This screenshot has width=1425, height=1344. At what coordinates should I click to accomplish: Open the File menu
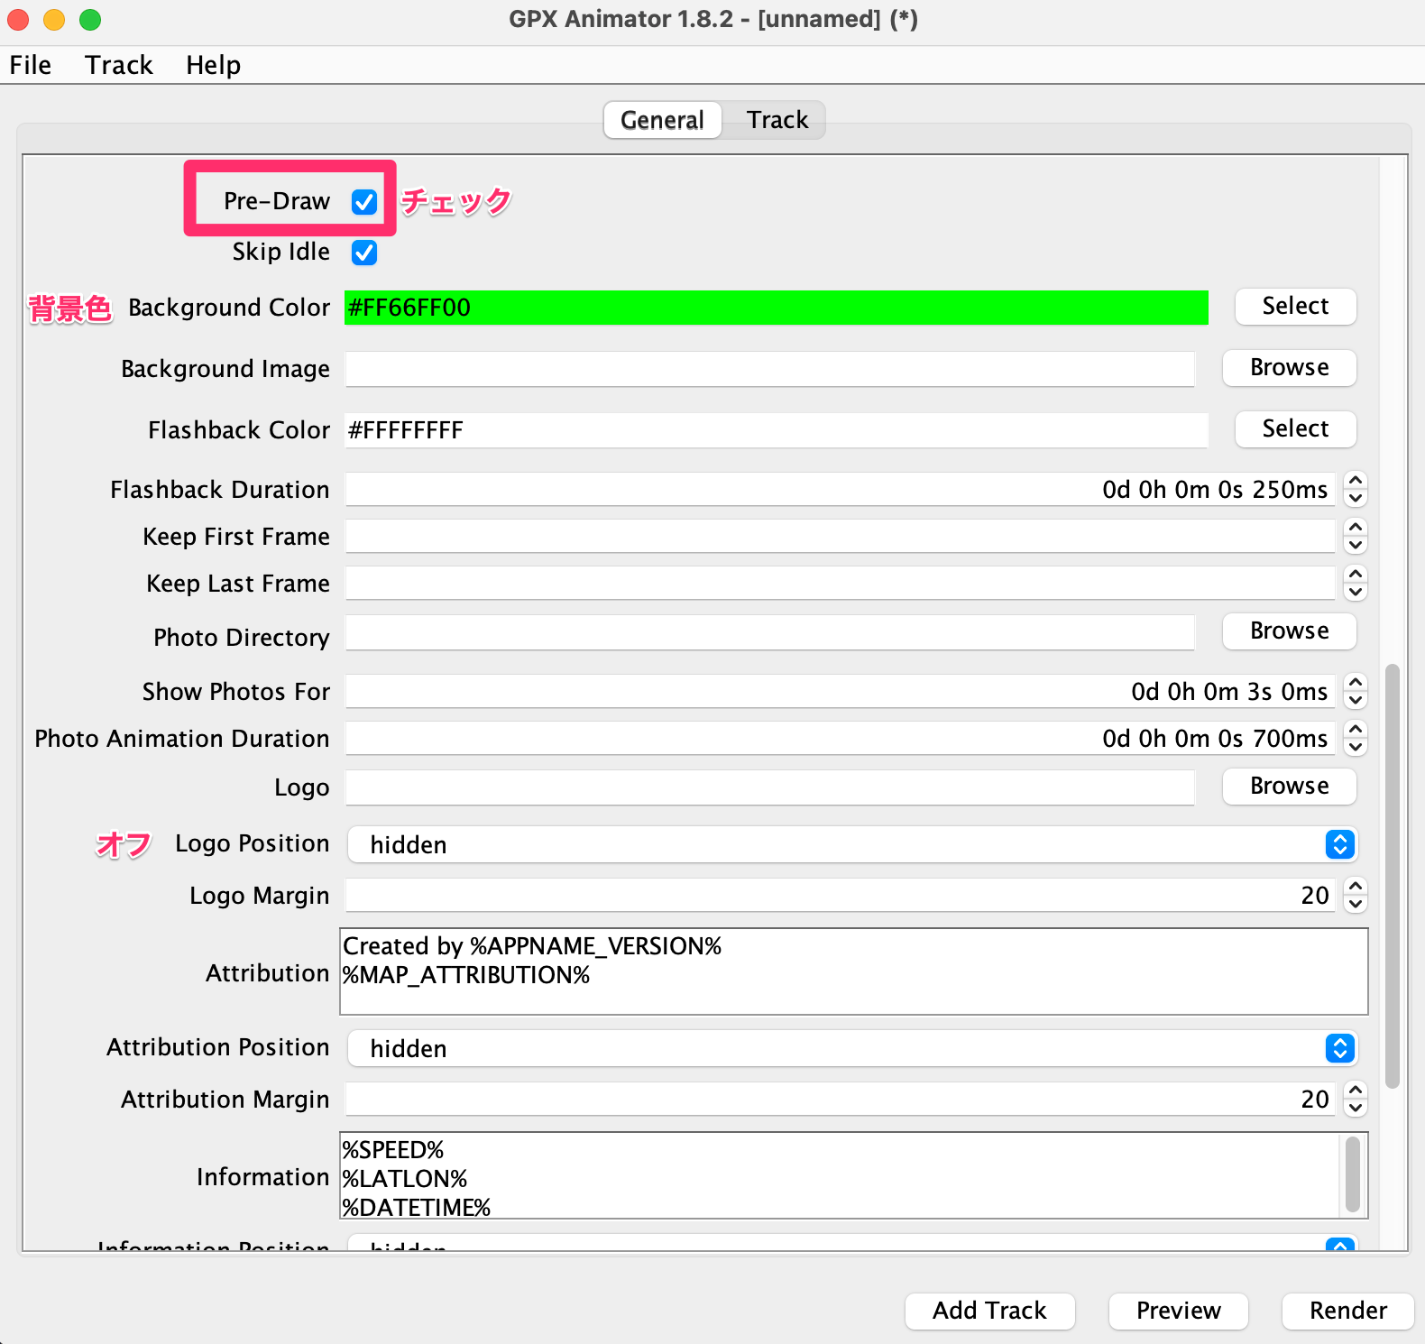click(x=31, y=65)
